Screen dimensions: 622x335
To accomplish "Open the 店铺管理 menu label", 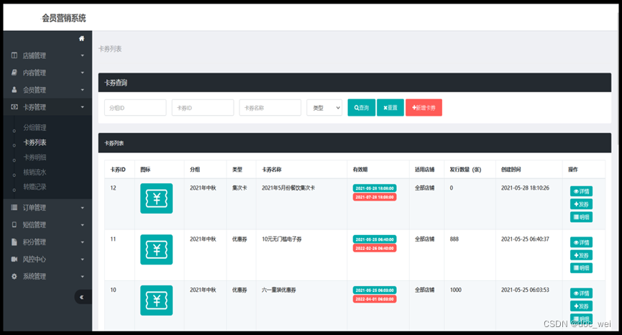I will click(x=34, y=55).
